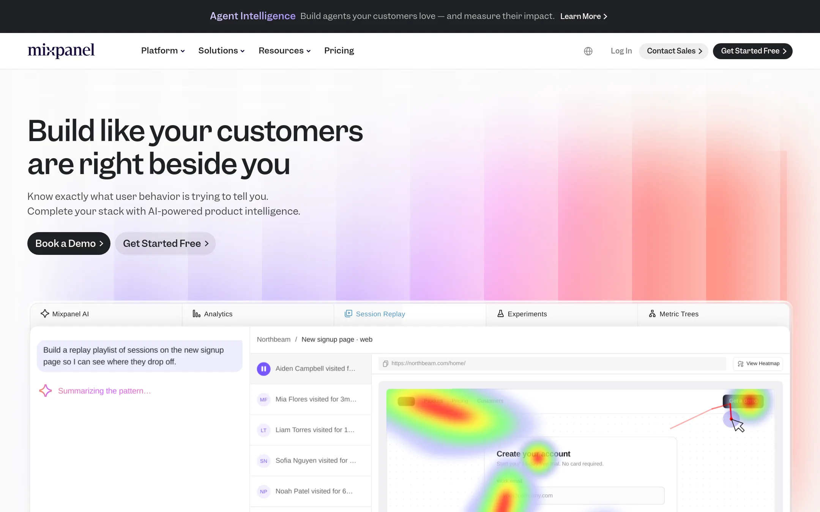Click the Agent Intelligence banner title
Screen dimensions: 820x512
[x=252, y=16]
